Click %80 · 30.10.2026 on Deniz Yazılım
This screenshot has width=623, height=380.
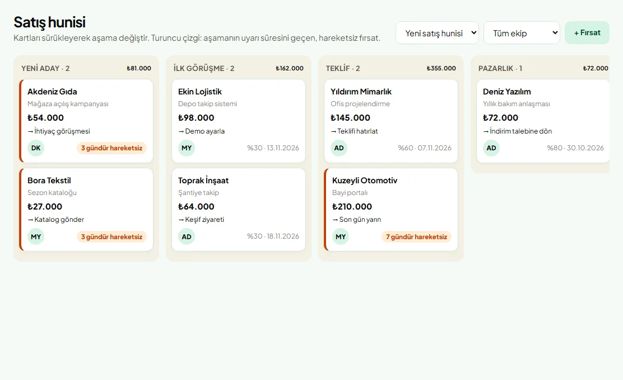575,148
